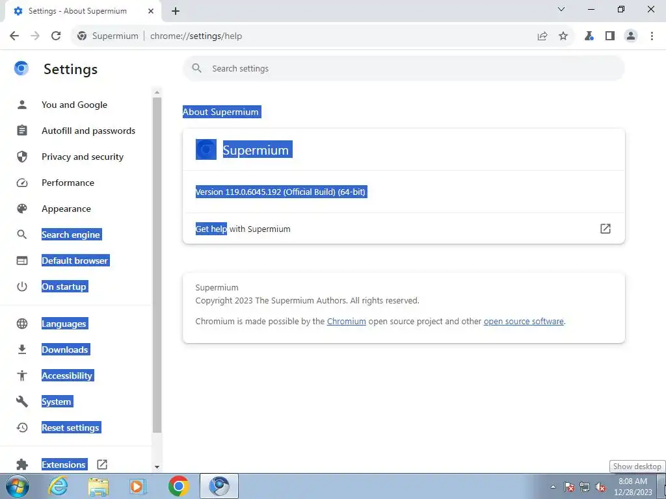Open the Windows Start menu
Screen dimensions: 666x499
pos(18,486)
